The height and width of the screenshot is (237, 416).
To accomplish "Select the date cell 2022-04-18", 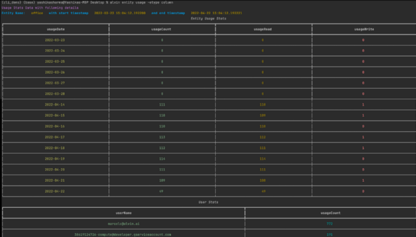I will [x=55, y=148].
